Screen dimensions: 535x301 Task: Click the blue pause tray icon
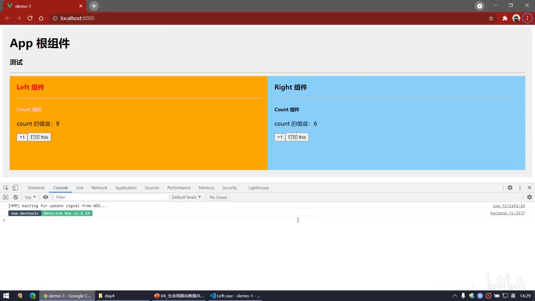click(480, 296)
